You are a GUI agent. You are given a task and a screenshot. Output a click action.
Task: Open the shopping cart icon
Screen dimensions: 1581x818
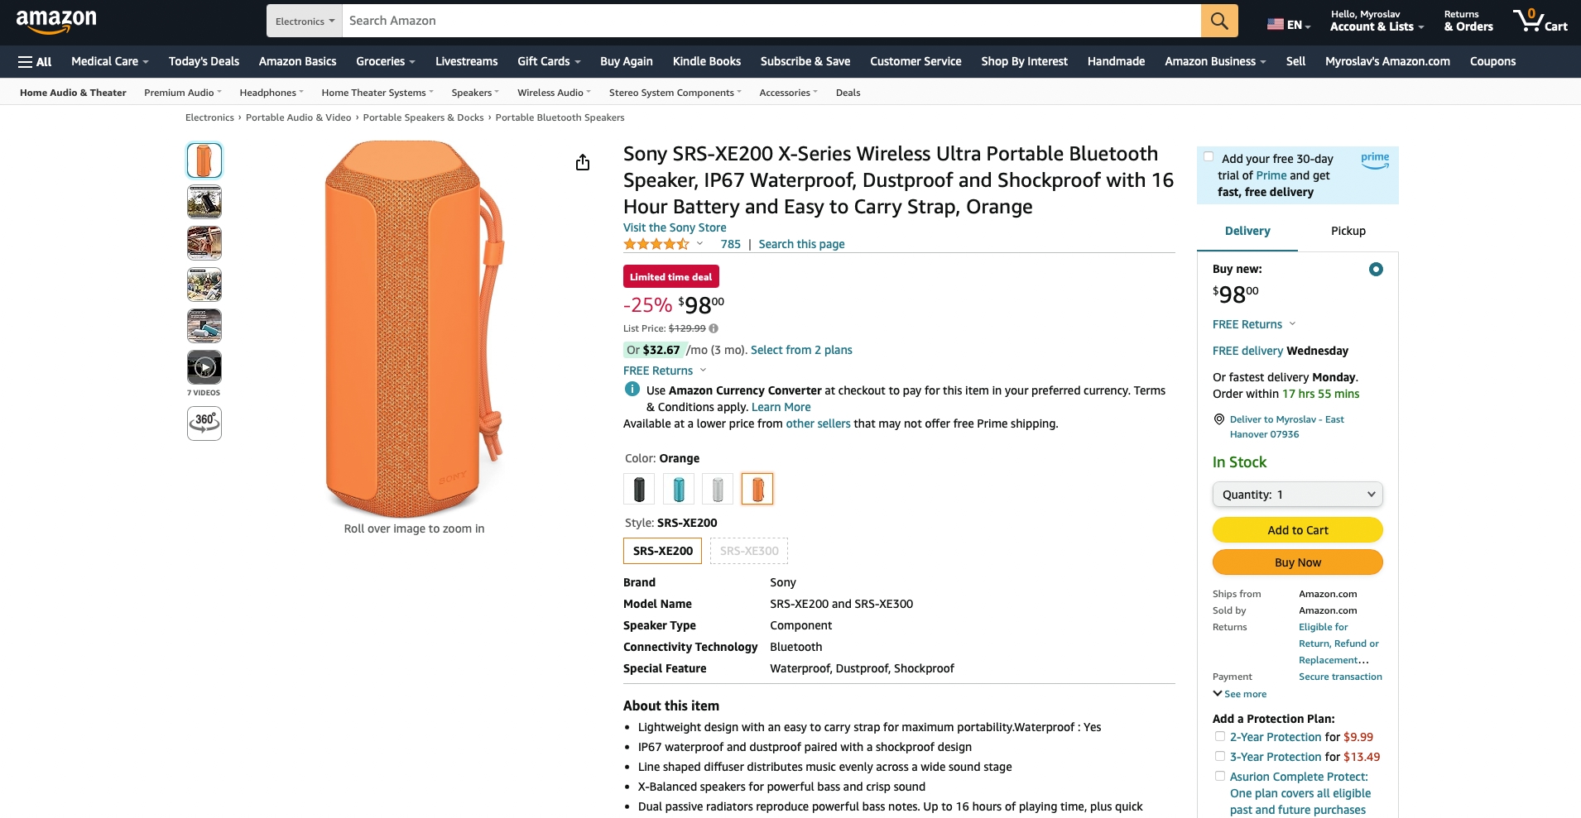(1540, 21)
